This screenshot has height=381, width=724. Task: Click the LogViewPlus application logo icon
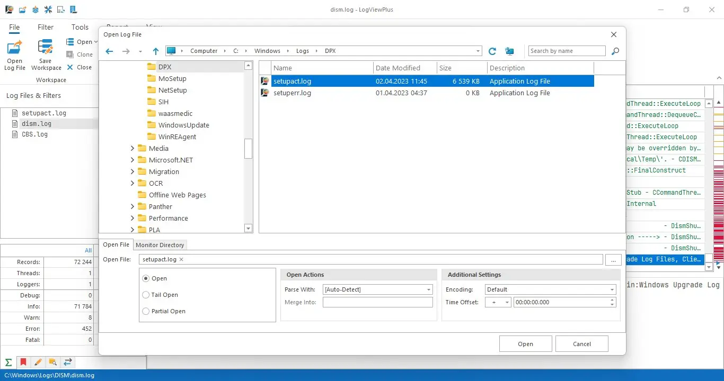coord(10,10)
